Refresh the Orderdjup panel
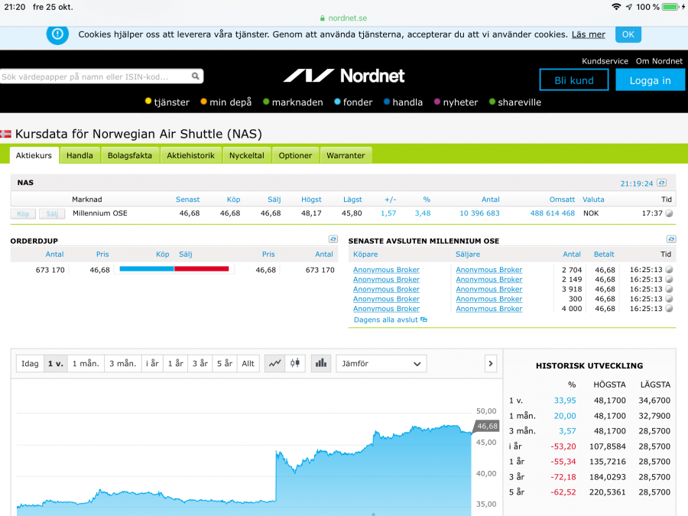This screenshot has width=688, height=516. (333, 239)
